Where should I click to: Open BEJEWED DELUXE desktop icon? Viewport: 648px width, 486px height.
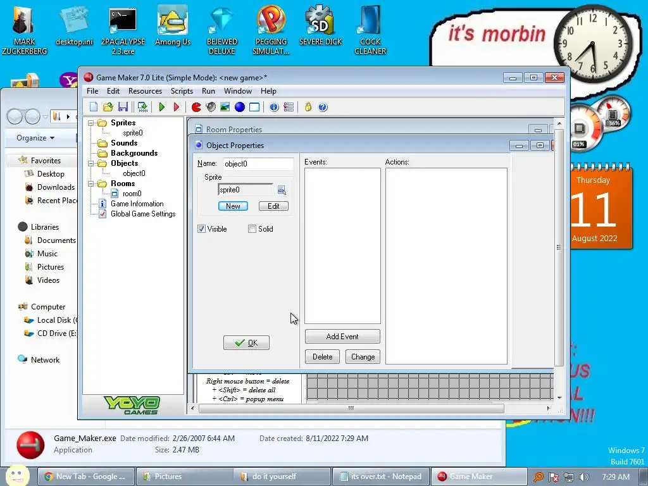point(222,30)
